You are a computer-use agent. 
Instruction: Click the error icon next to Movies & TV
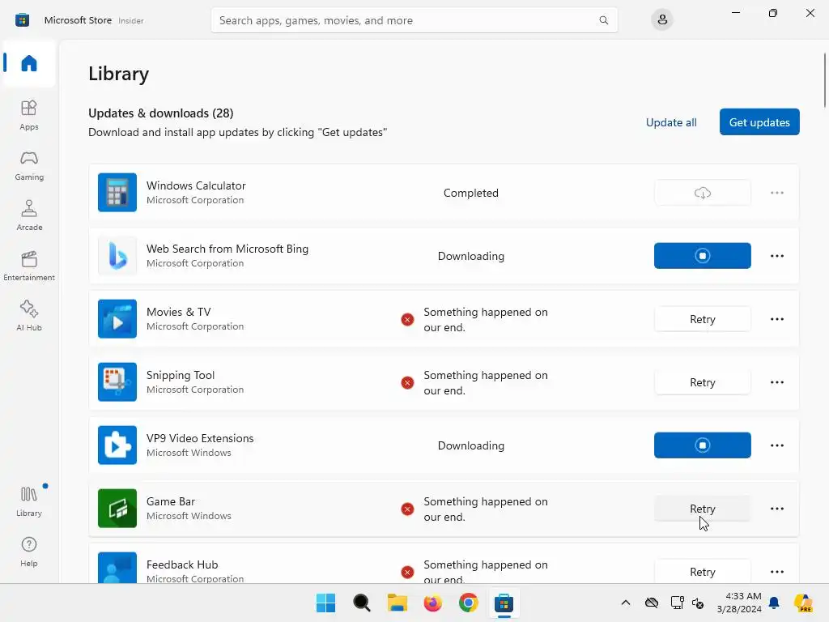tap(407, 319)
